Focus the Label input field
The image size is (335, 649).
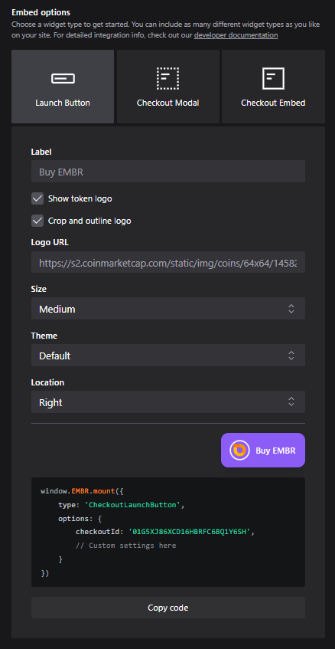[168, 172]
